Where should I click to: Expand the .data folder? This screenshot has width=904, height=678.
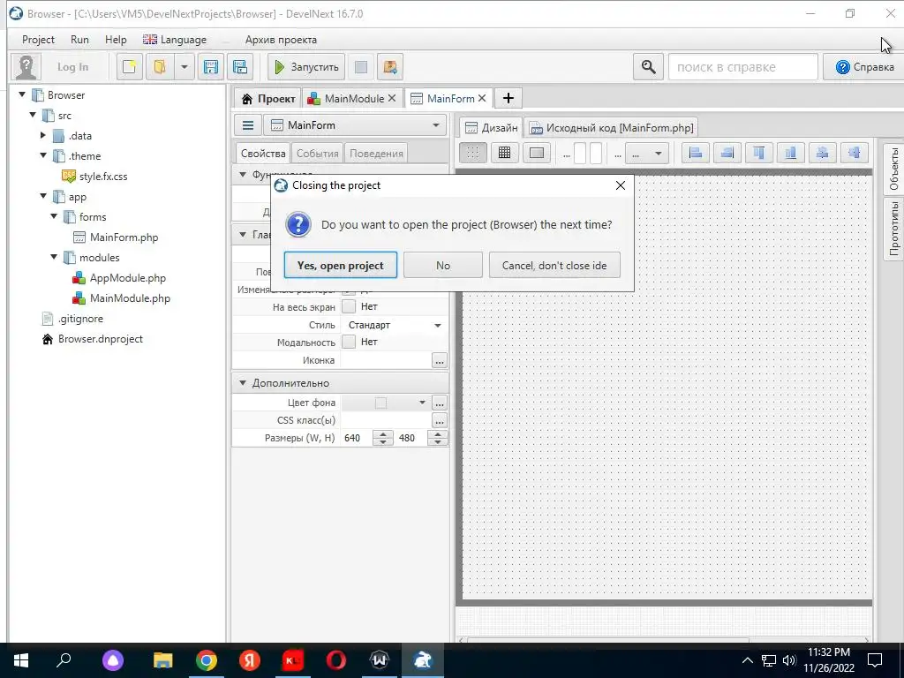tap(42, 135)
